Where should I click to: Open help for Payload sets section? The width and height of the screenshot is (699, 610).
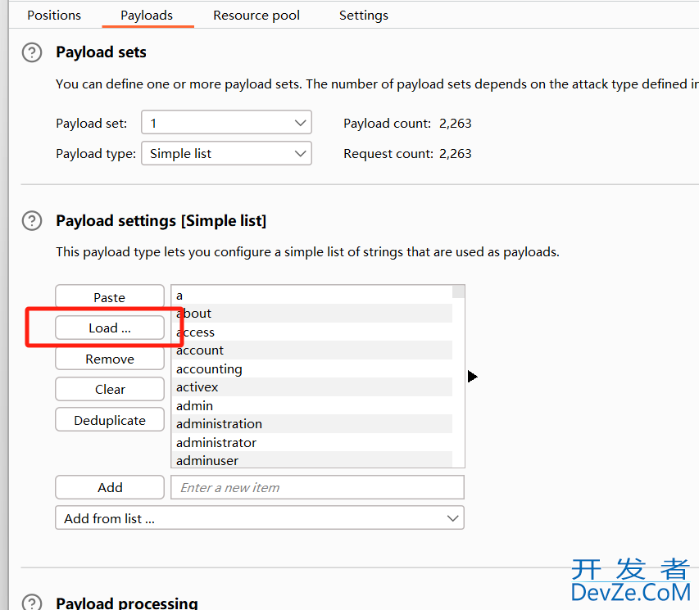pos(32,52)
